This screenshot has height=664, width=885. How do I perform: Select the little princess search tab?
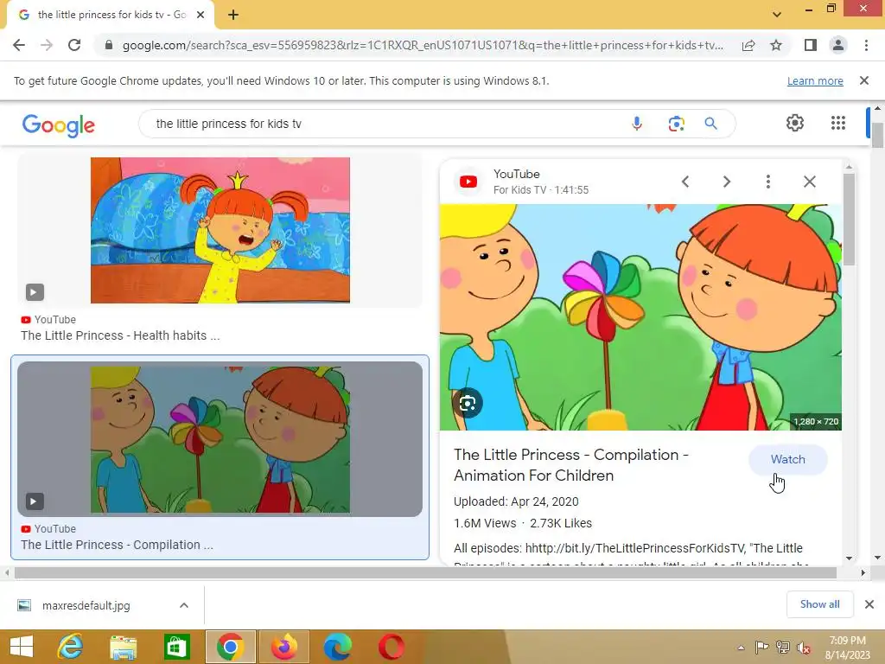(x=111, y=16)
